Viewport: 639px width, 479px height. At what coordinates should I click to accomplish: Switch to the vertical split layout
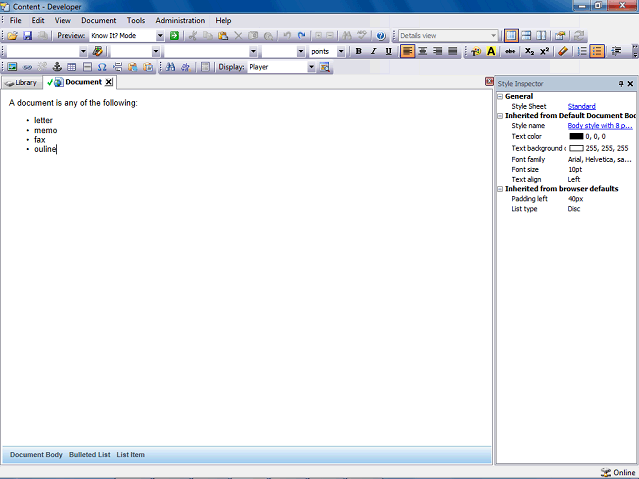[x=541, y=36]
